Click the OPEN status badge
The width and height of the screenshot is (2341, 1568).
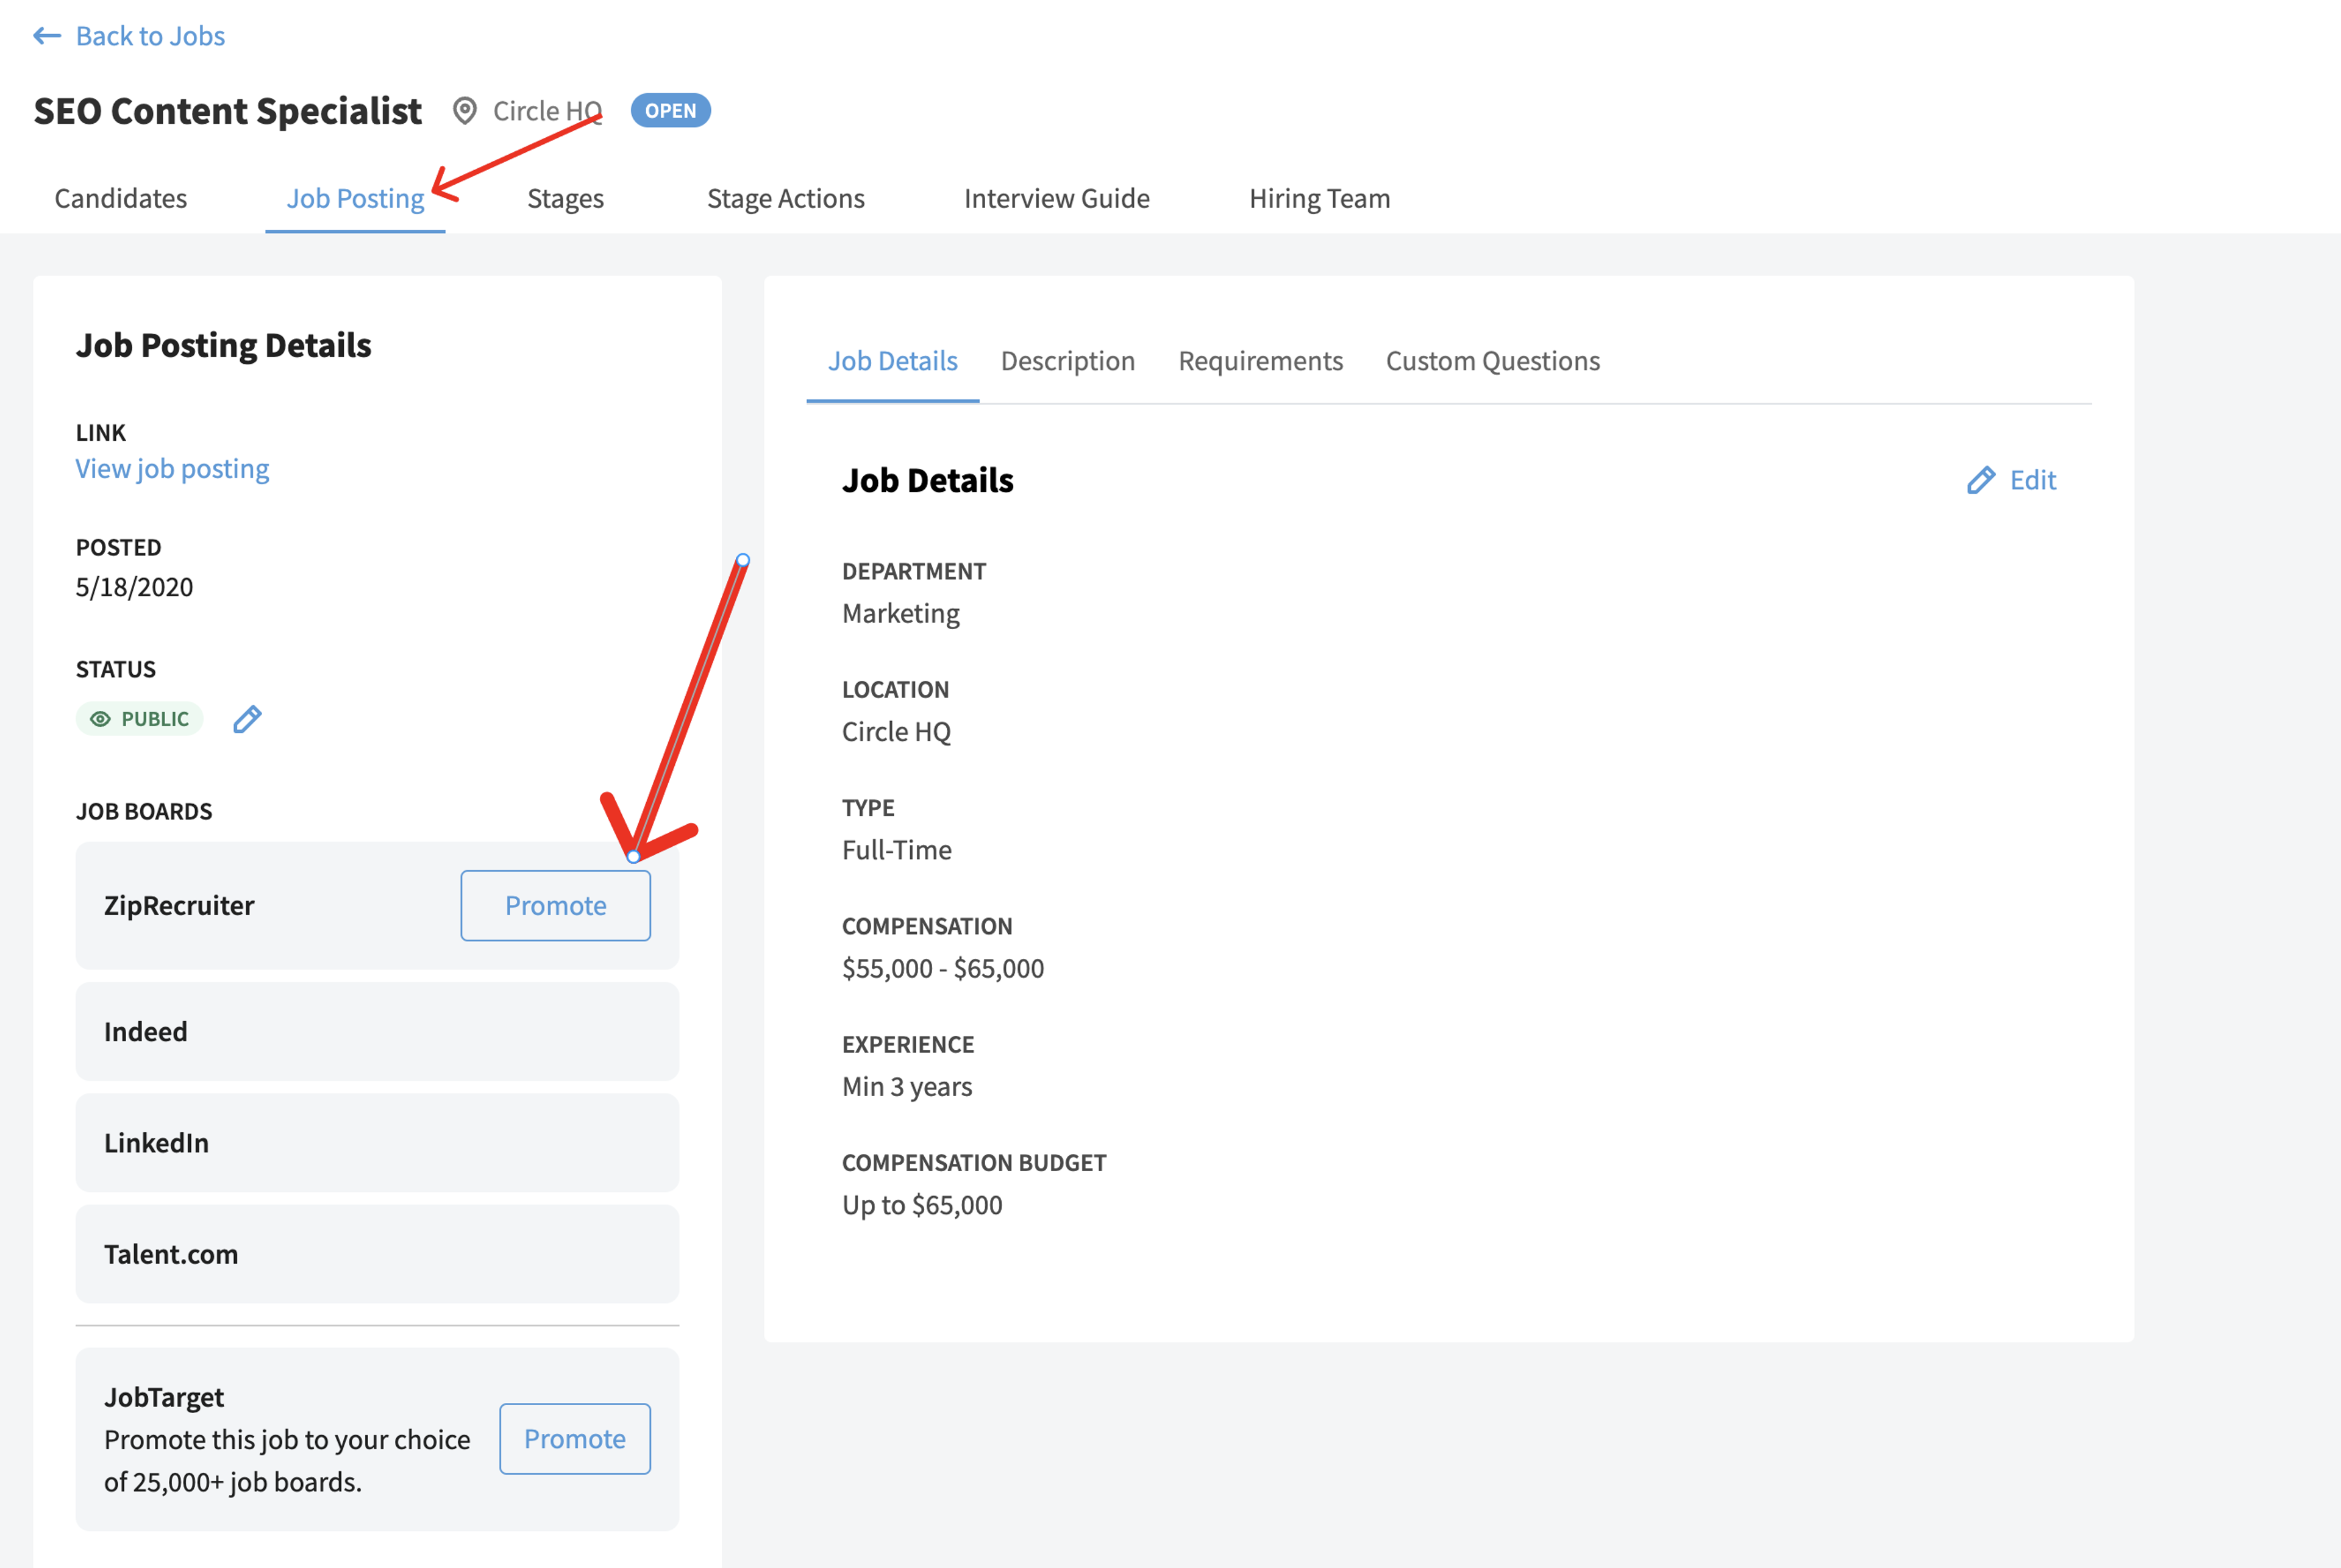670,111
